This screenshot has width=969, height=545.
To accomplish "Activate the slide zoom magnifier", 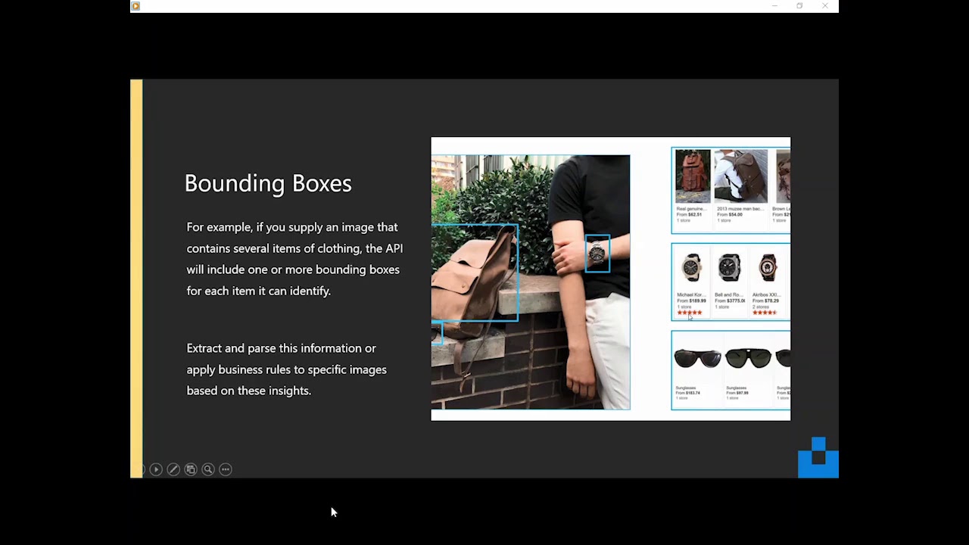I will tap(208, 469).
